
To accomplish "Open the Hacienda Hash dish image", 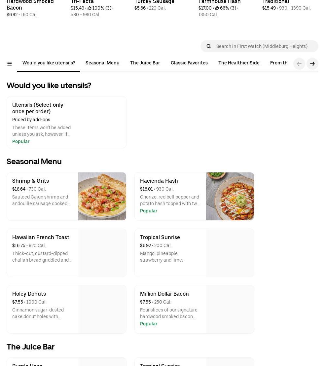I will click(230, 196).
